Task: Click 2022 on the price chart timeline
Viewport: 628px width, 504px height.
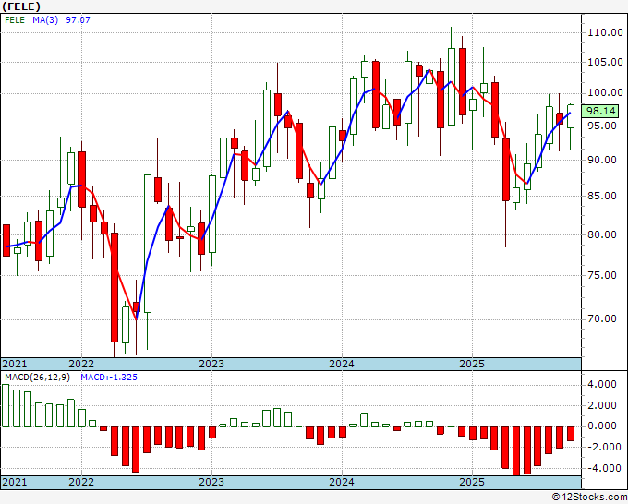Action: coord(81,364)
